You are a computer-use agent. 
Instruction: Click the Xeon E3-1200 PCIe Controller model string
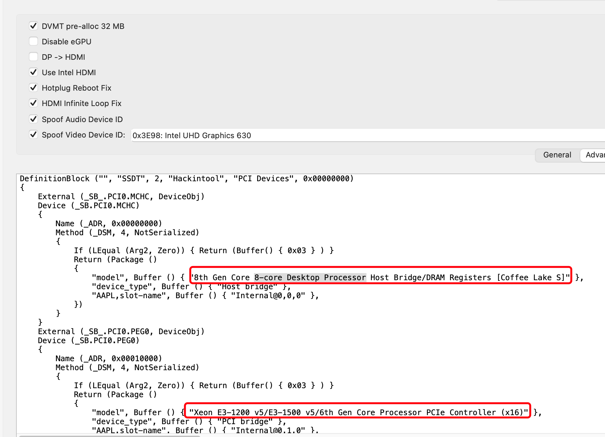358,413
